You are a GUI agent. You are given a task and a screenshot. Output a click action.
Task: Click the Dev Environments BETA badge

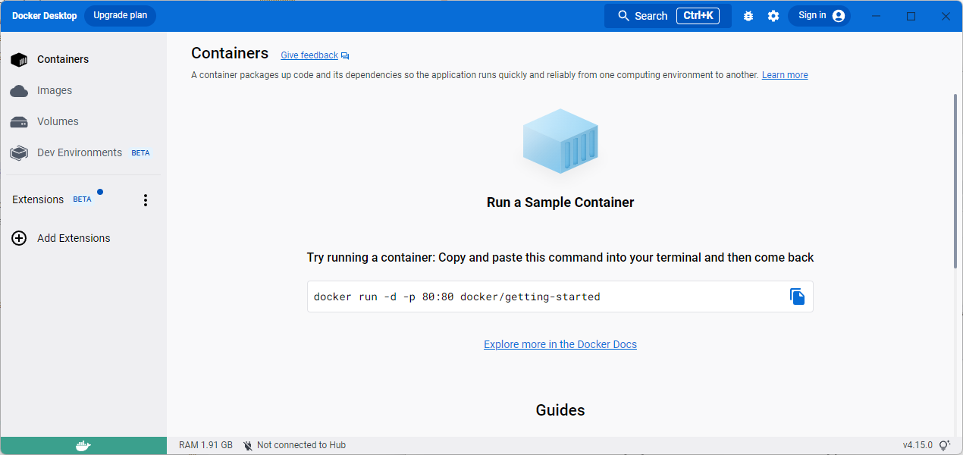[140, 152]
